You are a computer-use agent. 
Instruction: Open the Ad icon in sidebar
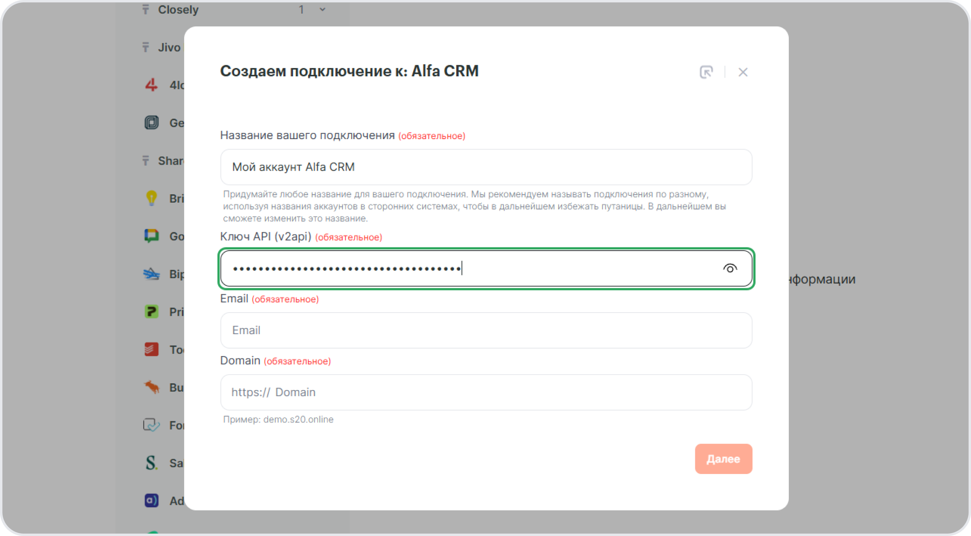coord(151,500)
